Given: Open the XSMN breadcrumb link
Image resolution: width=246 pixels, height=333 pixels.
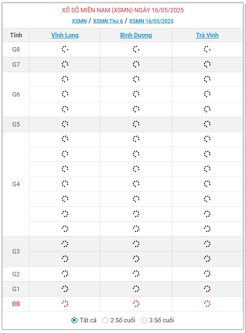Looking at the screenshot, I should (79, 21).
